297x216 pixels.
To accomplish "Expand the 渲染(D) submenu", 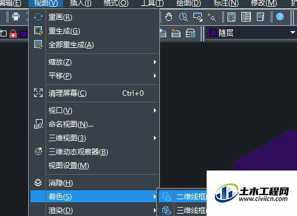I will point(94,210).
